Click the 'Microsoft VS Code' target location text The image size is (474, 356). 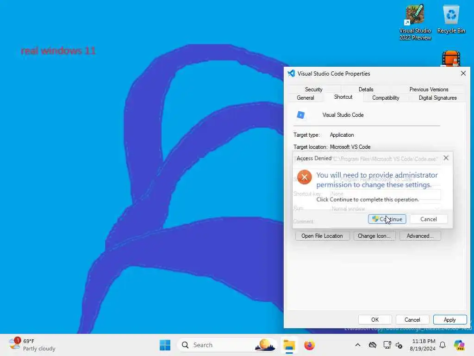pos(350,147)
